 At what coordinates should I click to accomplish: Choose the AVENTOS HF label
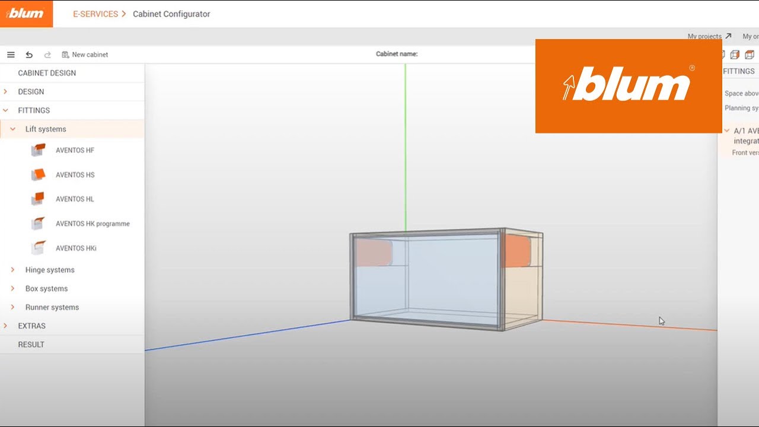75,151
